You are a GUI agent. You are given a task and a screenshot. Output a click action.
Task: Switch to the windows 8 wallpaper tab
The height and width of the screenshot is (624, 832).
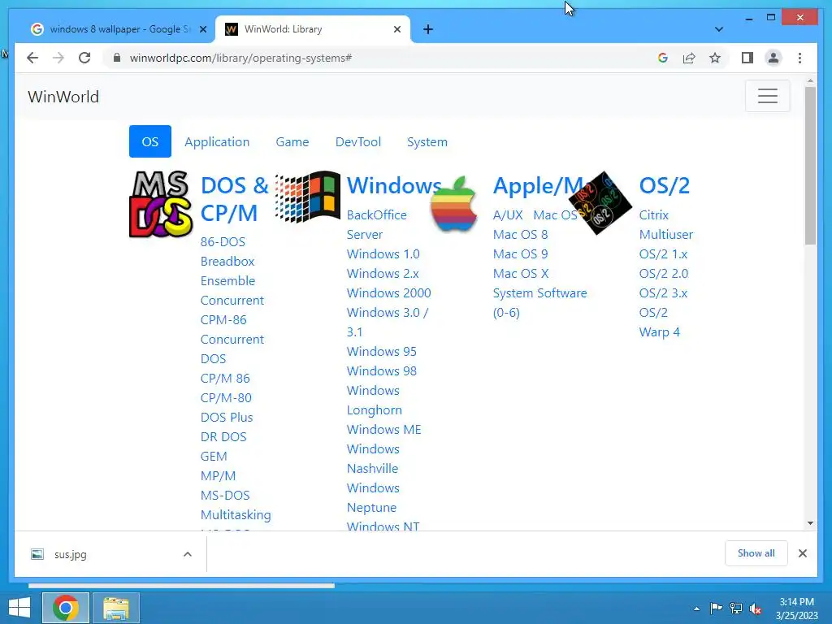(119, 29)
